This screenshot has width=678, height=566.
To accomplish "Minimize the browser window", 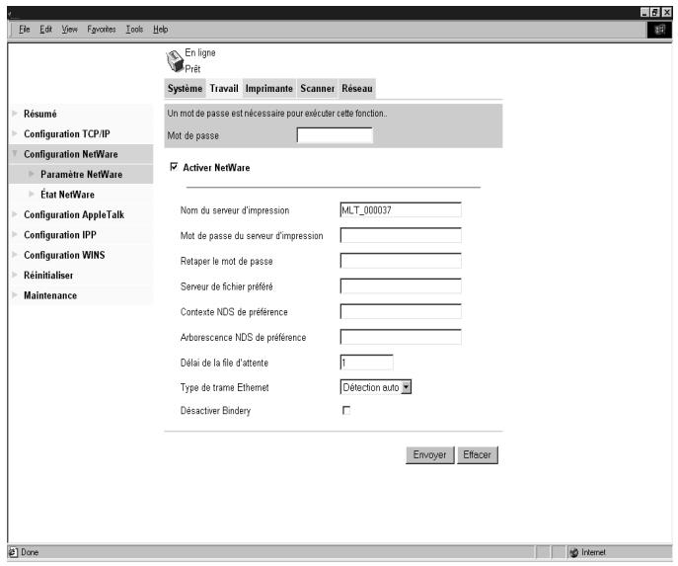I will [644, 12].
